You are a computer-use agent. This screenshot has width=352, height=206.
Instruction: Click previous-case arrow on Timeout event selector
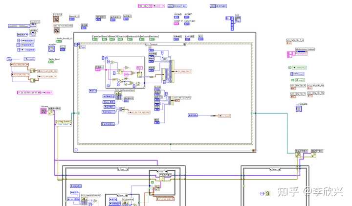point(147,44)
